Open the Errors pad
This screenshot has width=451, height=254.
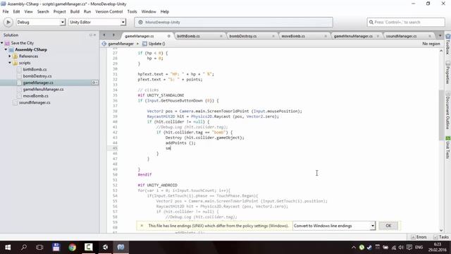[x=419, y=237]
